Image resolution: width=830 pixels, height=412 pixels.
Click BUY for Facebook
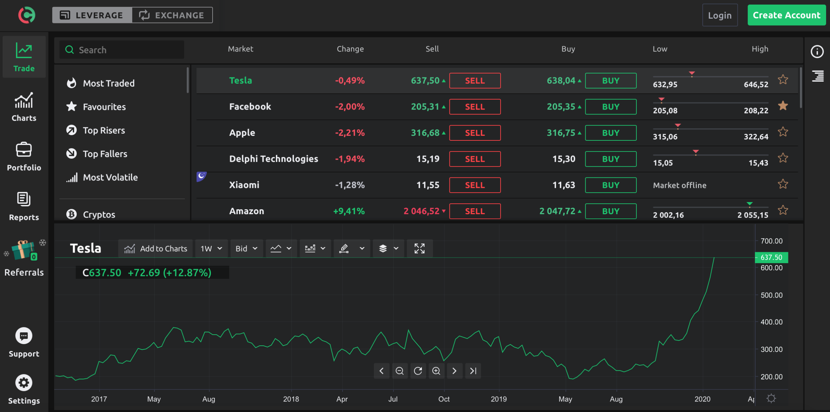[611, 107]
